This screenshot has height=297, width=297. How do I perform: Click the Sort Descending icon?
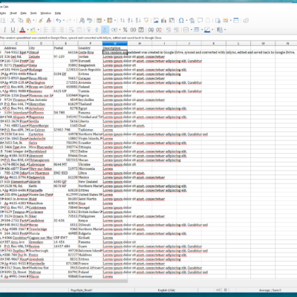(x=138, y=21)
